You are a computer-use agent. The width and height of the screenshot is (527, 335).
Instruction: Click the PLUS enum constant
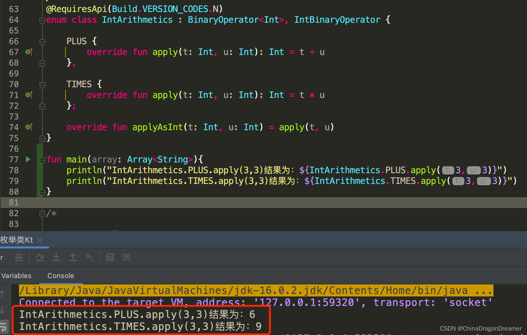pyautogui.click(x=77, y=41)
